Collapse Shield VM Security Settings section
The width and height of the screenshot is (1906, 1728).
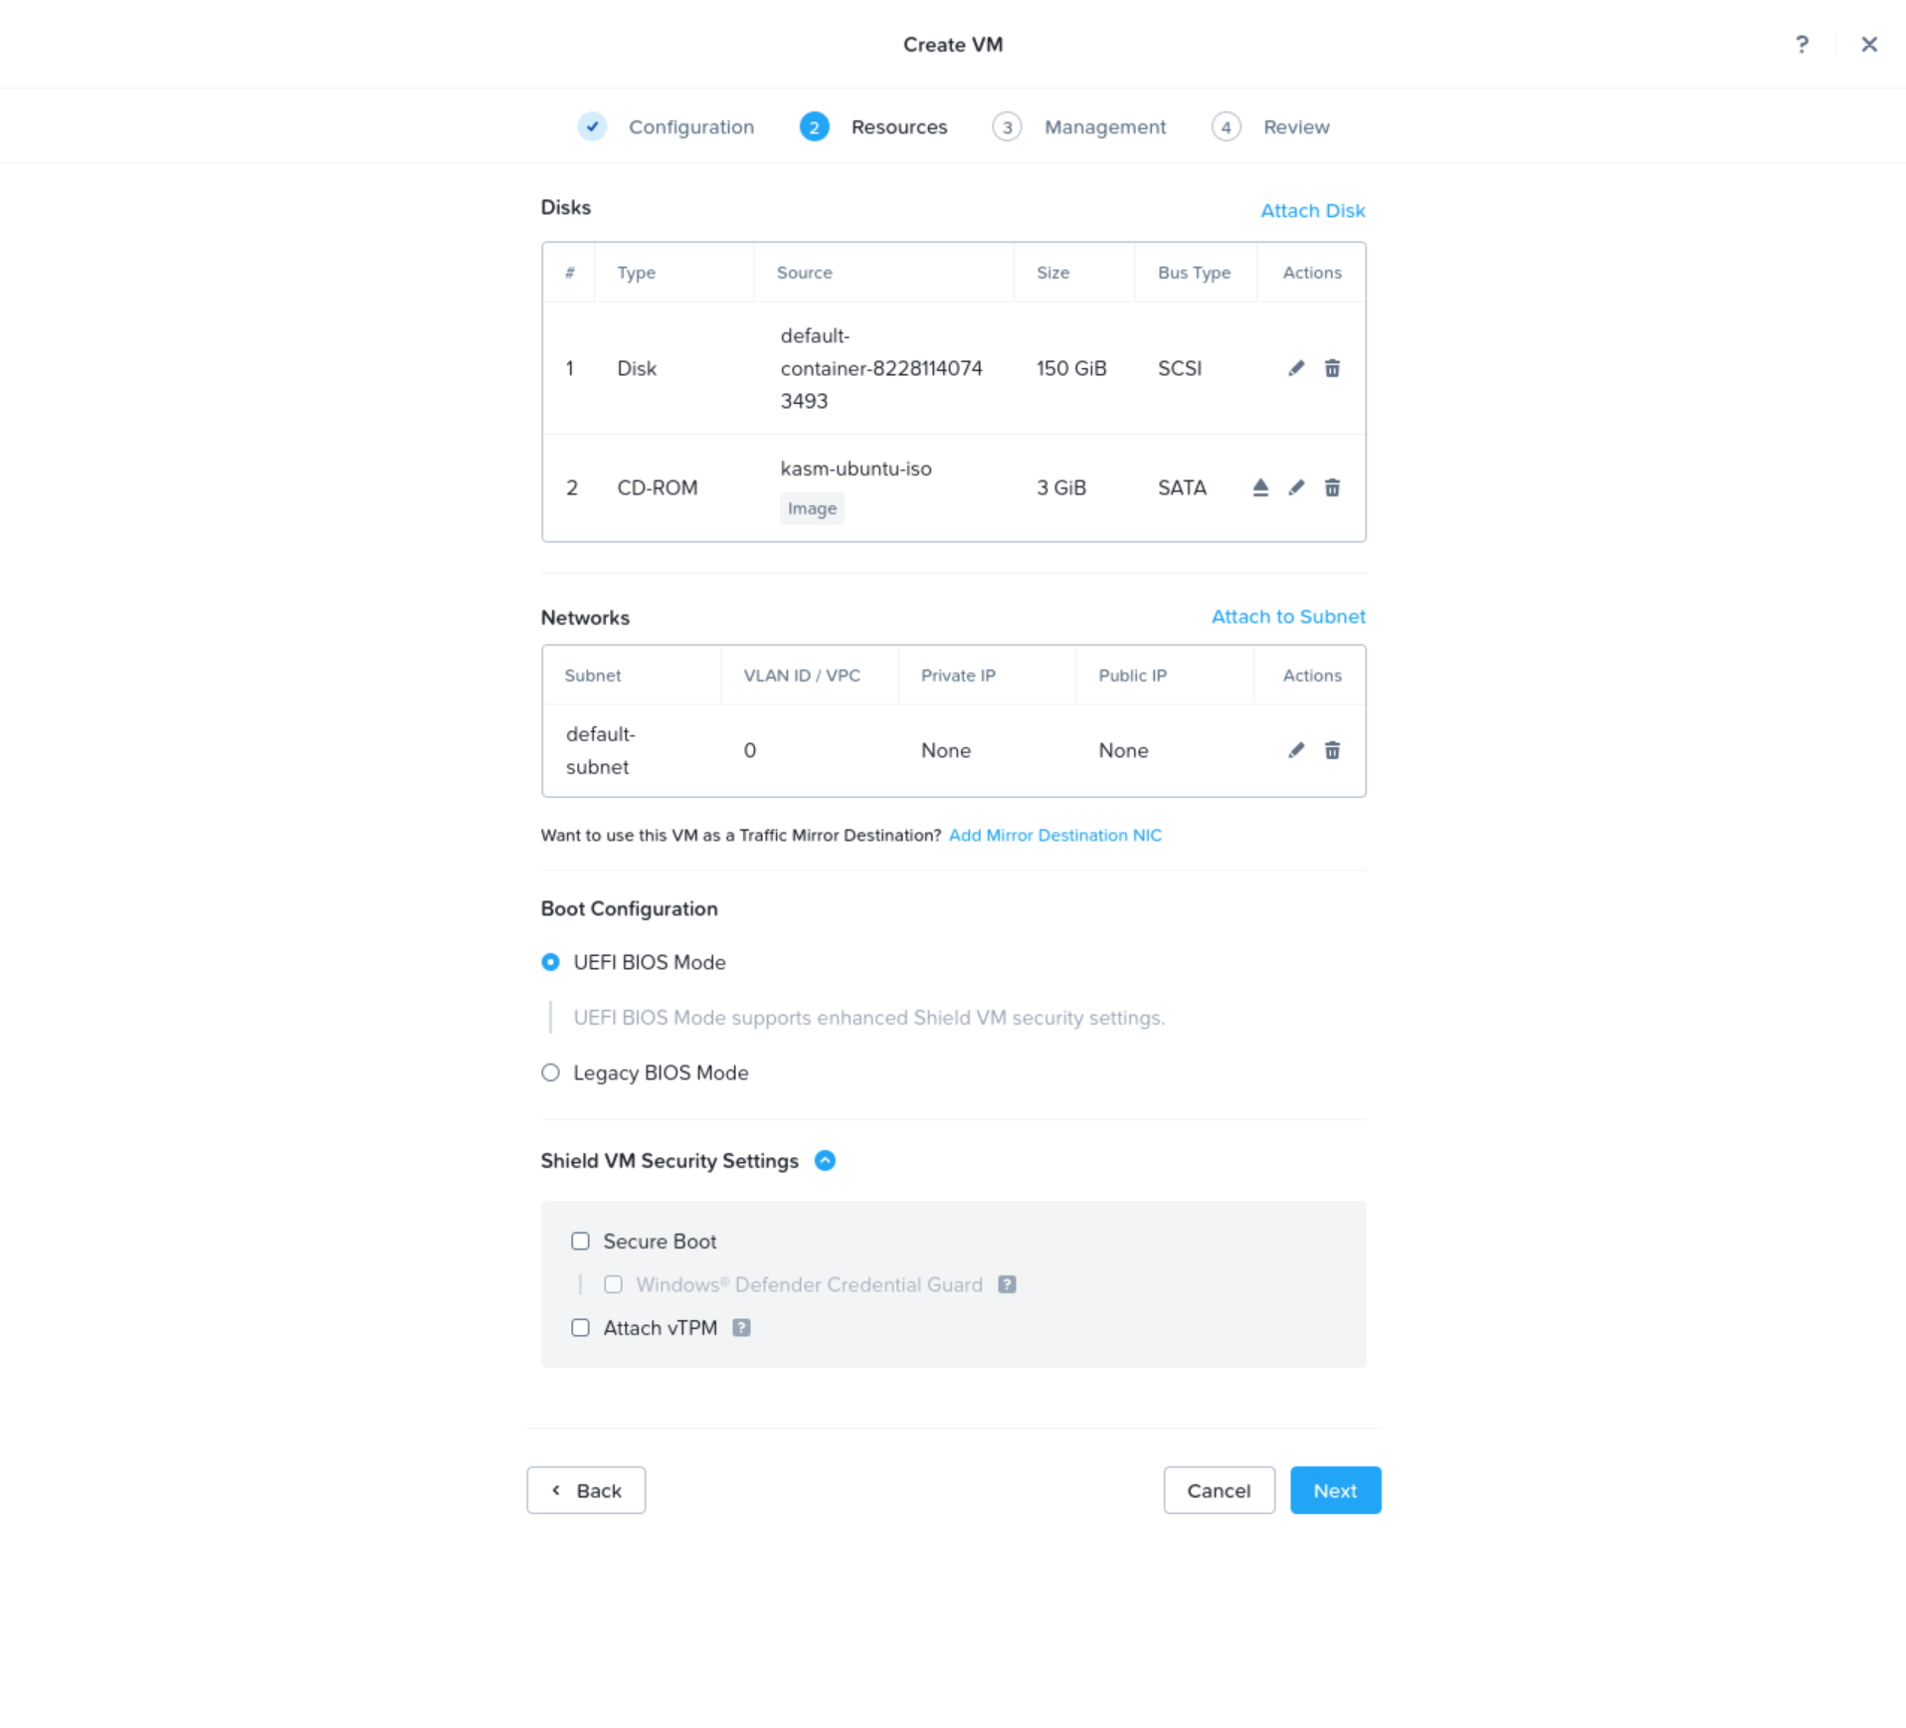(x=824, y=1160)
